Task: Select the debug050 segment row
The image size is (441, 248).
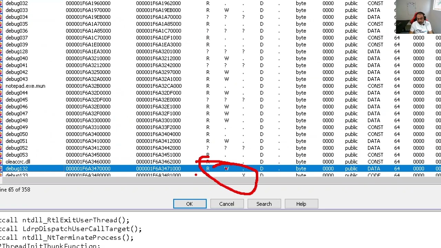Action: [x=220, y=134]
